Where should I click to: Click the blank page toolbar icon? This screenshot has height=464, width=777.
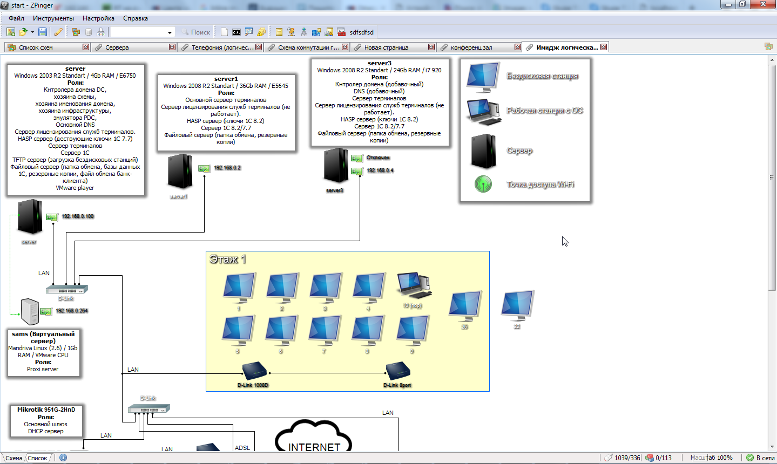click(x=225, y=32)
